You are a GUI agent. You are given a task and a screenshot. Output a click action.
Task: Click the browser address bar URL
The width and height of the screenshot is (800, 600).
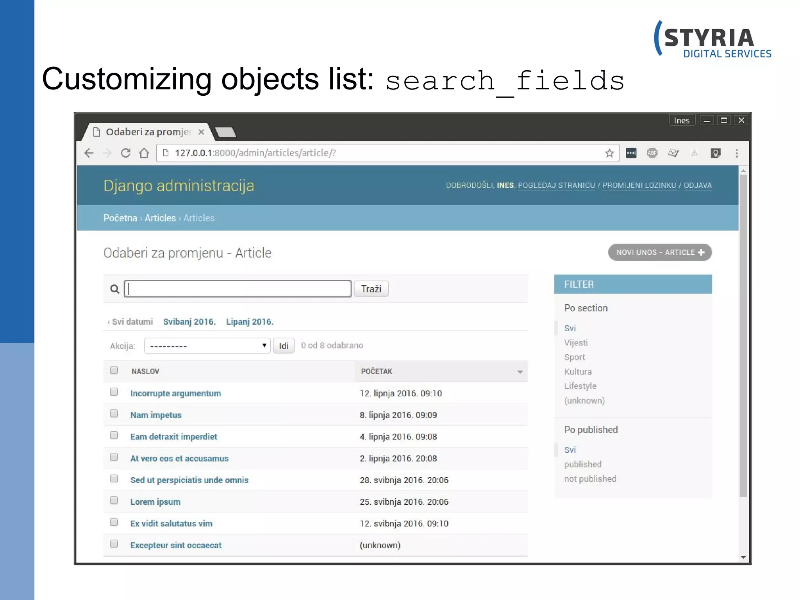pos(255,153)
